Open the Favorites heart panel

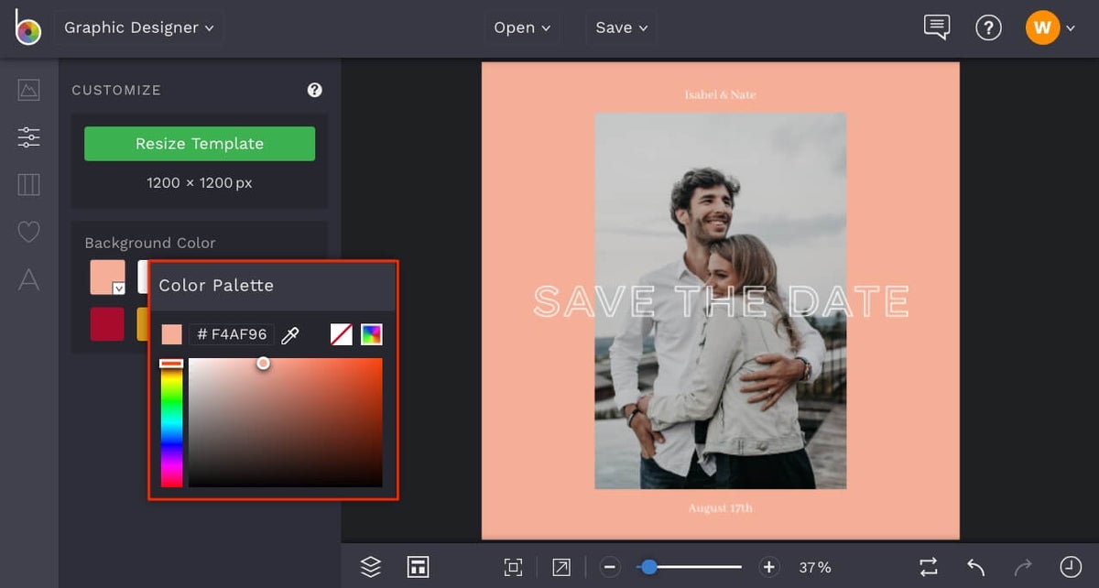coord(27,232)
